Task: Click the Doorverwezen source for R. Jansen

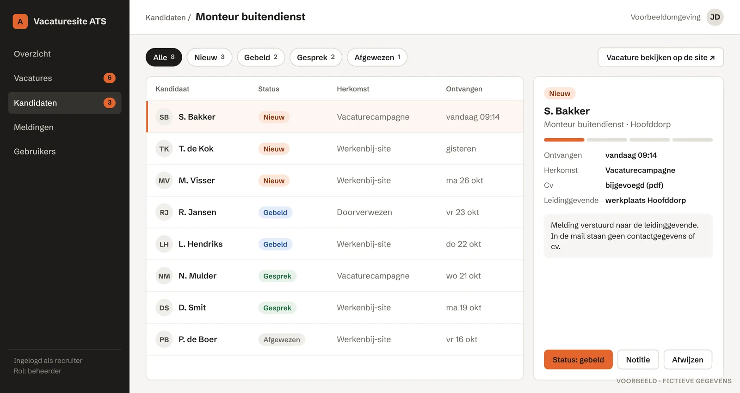Action: (364, 212)
